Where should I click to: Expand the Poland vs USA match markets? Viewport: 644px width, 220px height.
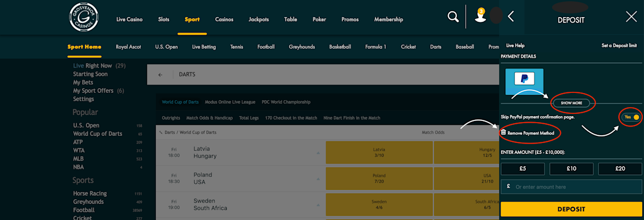pos(318,179)
